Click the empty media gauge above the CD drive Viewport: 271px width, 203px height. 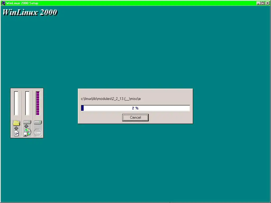coord(27,103)
